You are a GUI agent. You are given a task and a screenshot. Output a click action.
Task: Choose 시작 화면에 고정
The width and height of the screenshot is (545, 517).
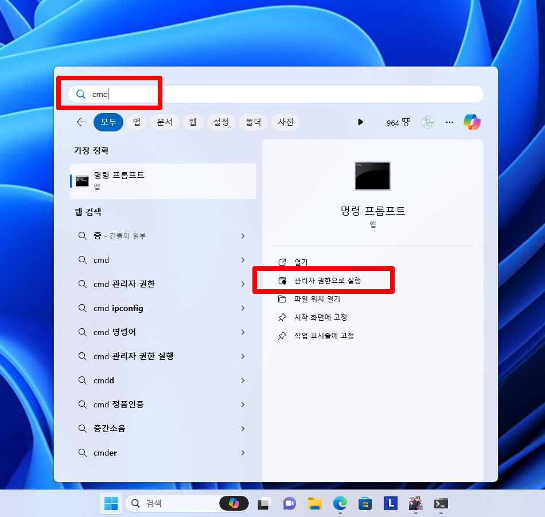pyautogui.click(x=321, y=317)
